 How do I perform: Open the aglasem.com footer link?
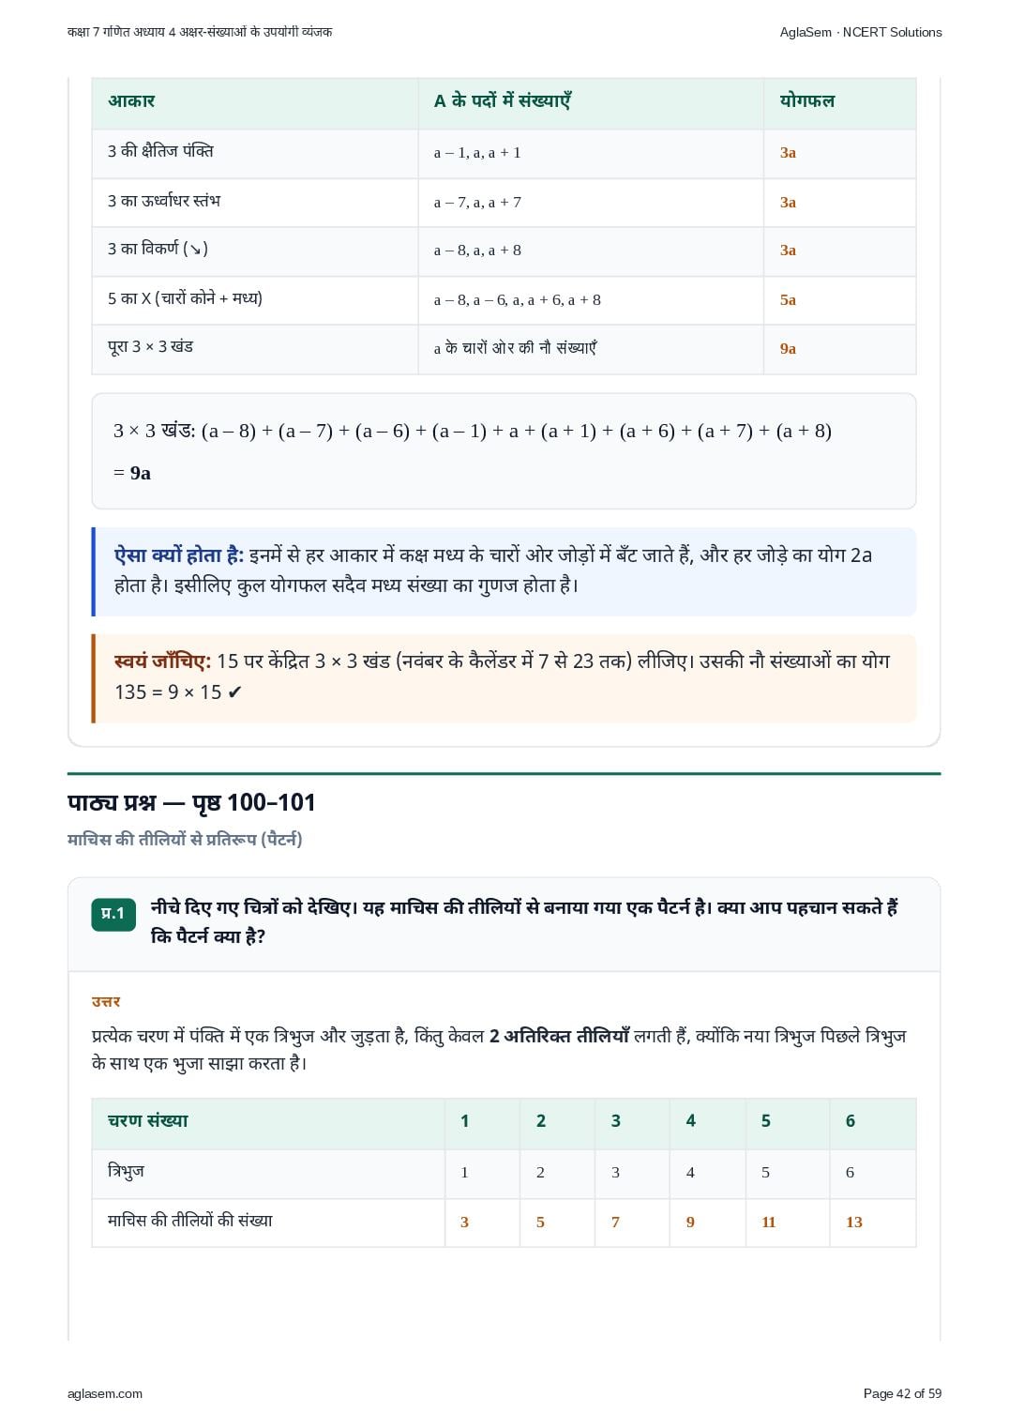(x=105, y=1393)
